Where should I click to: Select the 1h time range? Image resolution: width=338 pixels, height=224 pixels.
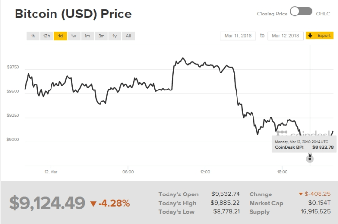click(x=33, y=36)
